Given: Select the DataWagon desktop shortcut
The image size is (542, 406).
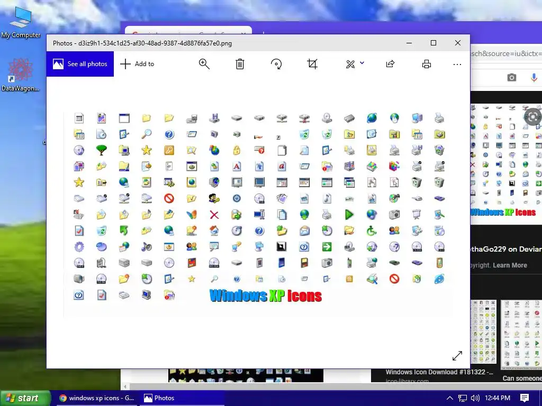Looking at the screenshot, I should click(x=21, y=75).
